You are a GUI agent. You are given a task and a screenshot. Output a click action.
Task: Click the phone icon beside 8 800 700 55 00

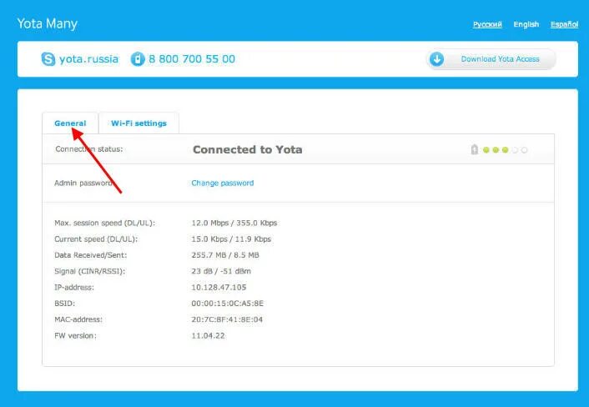click(138, 59)
